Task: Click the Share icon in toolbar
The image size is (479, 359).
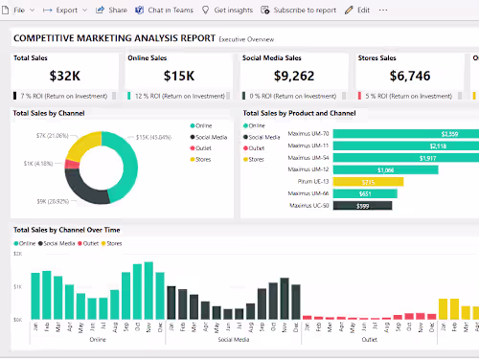Action: (100, 11)
